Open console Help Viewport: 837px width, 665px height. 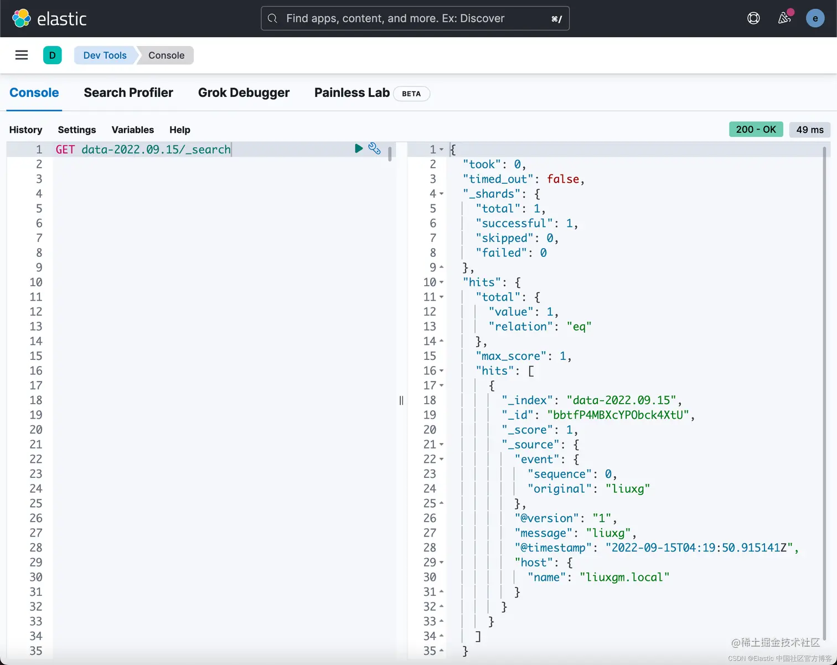pyautogui.click(x=180, y=130)
